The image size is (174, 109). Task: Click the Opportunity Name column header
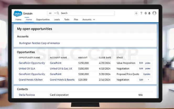29,58
